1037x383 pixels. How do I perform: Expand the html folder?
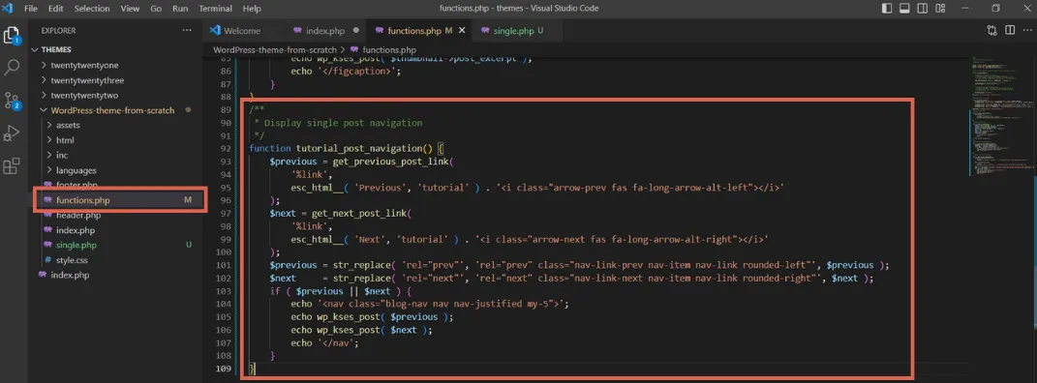[x=65, y=140]
